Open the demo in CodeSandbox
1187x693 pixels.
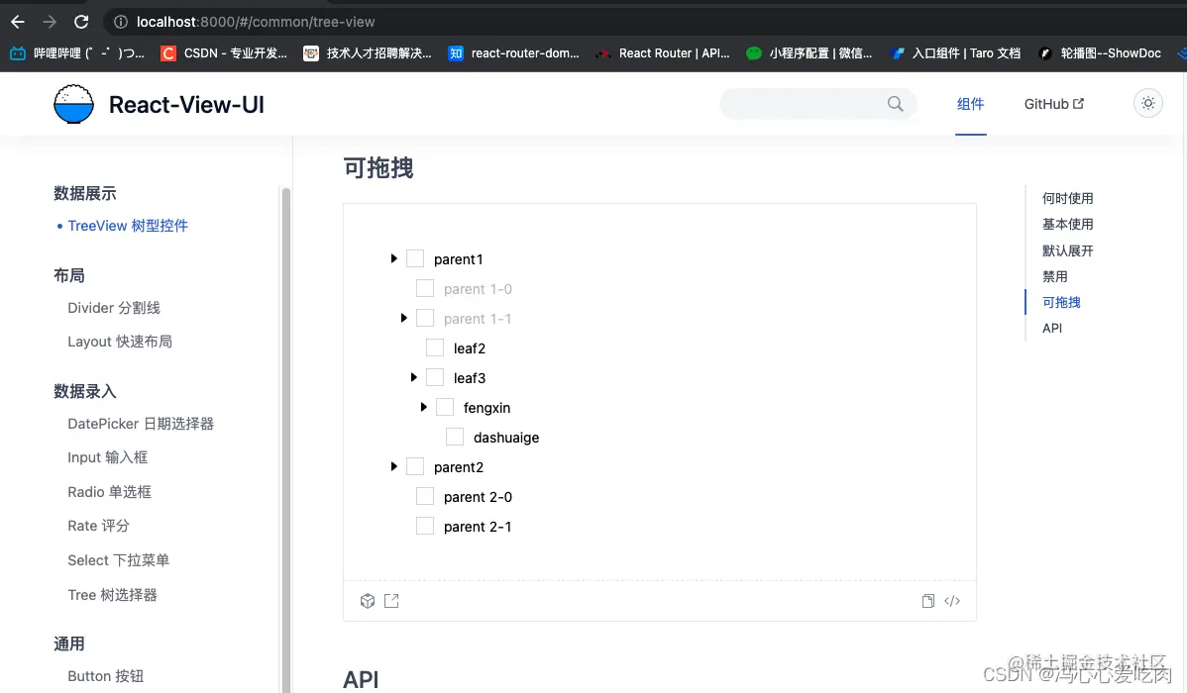368,600
